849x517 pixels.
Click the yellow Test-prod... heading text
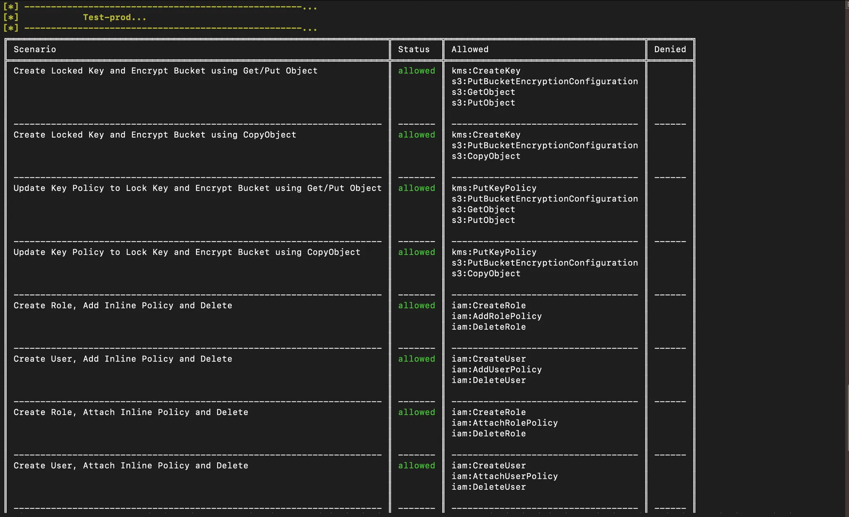point(114,17)
